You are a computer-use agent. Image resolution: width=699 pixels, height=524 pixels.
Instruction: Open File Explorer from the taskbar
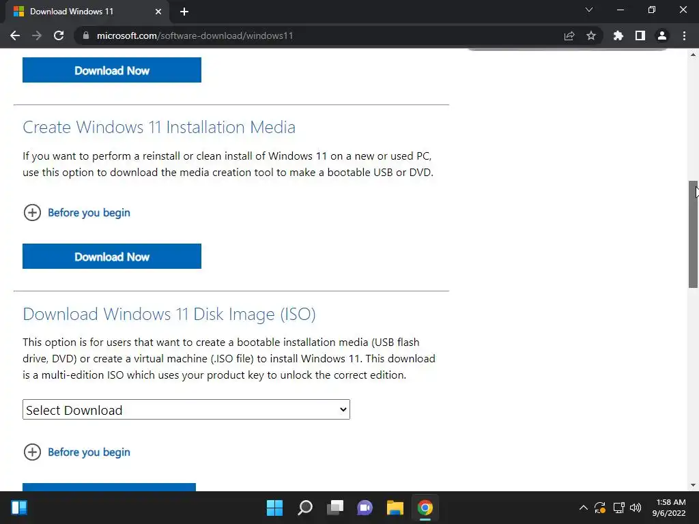(395, 508)
